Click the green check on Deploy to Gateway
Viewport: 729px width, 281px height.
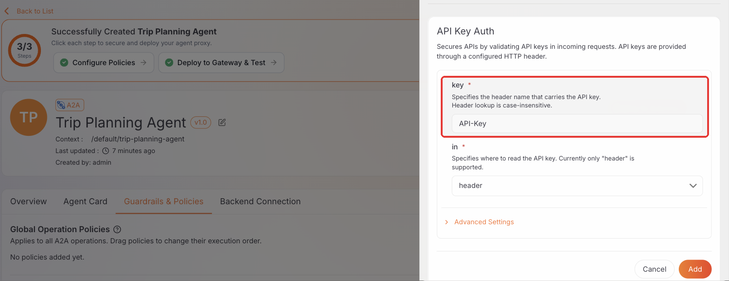169,62
